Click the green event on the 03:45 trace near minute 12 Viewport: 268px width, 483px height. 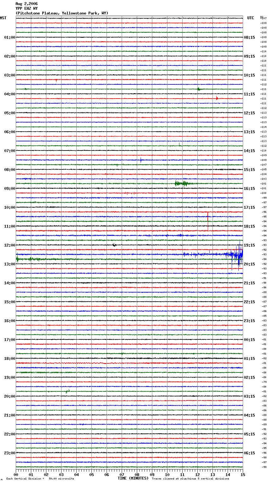tap(198, 89)
